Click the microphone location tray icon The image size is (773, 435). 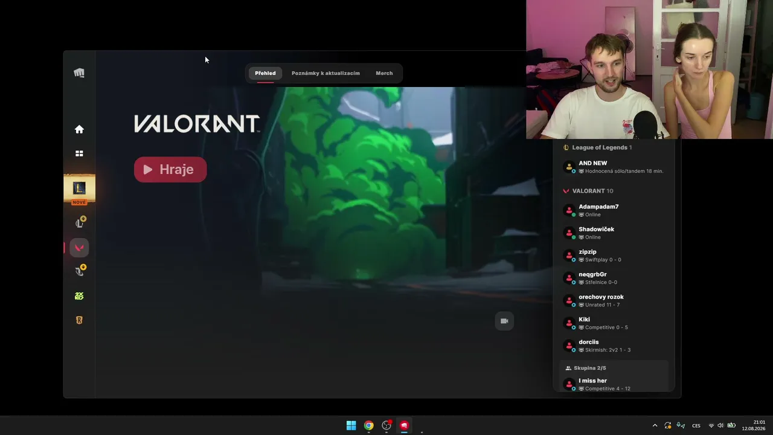(x=681, y=425)
